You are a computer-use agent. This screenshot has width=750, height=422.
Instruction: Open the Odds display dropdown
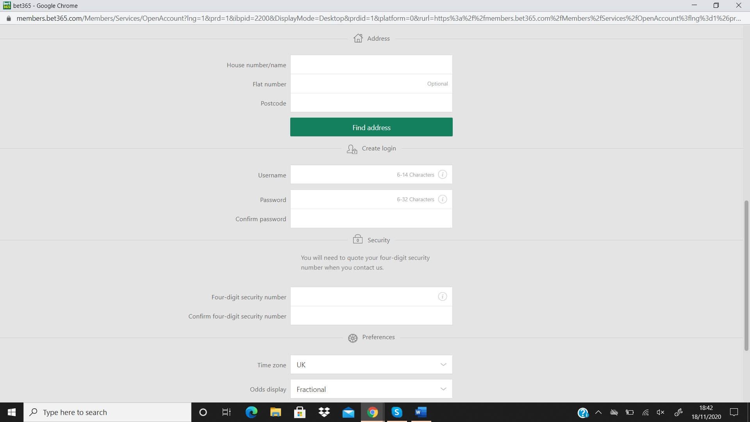tap(371, 389)
